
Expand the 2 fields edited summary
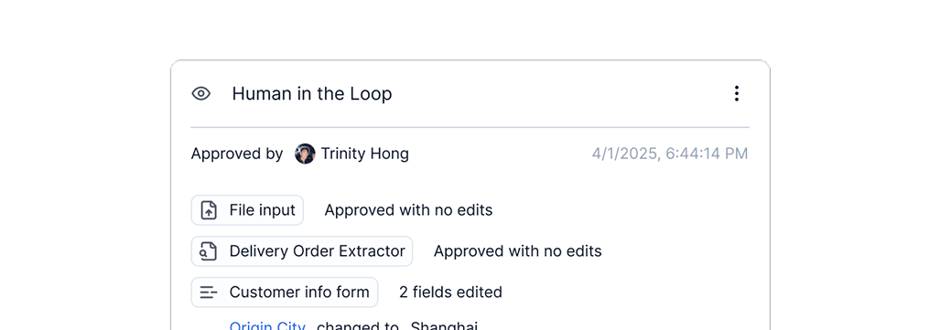(x=451, y=293)
